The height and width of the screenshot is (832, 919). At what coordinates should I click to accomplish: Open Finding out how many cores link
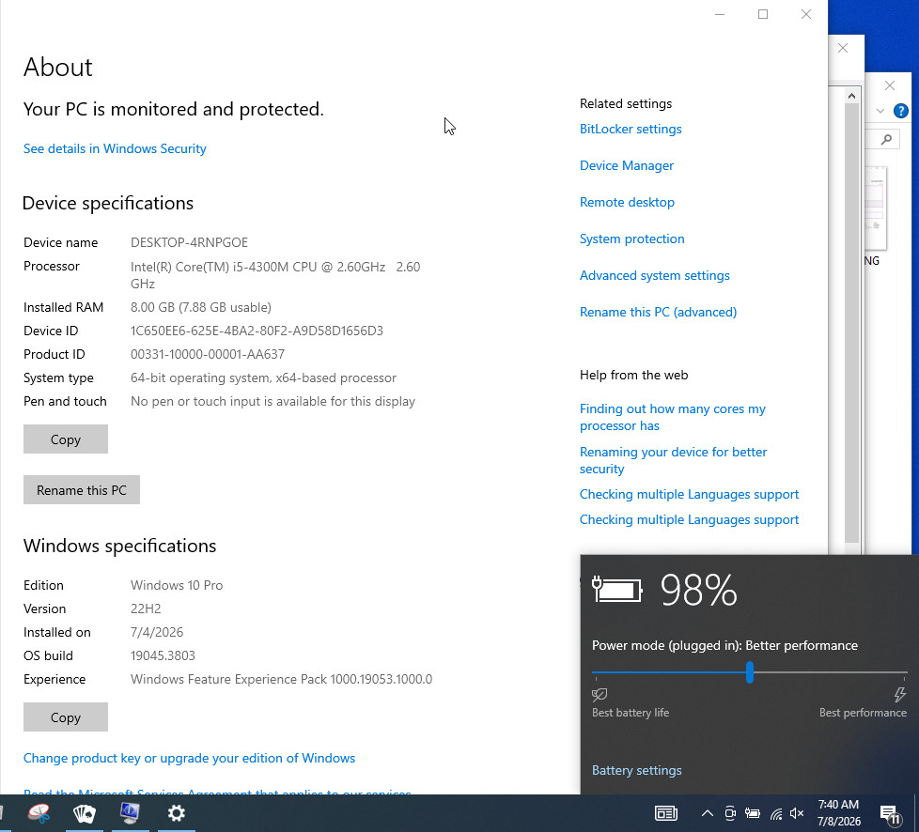click(x=672, y=417)
